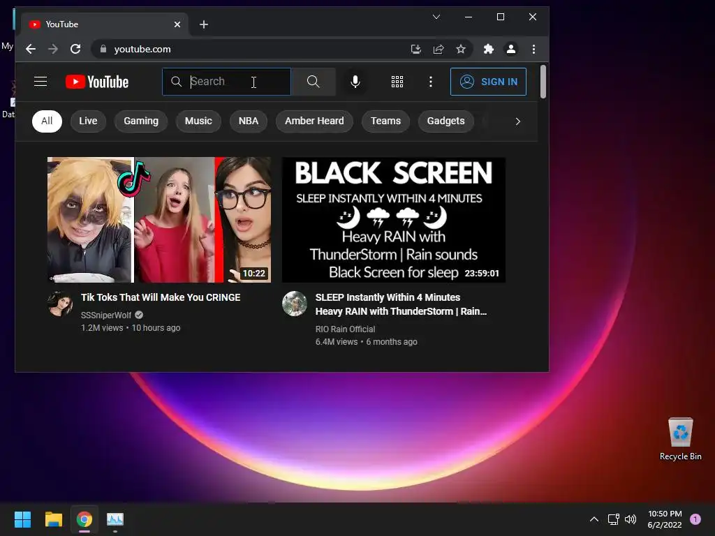
Task: Select the Live filter chip
Action: 88,121
